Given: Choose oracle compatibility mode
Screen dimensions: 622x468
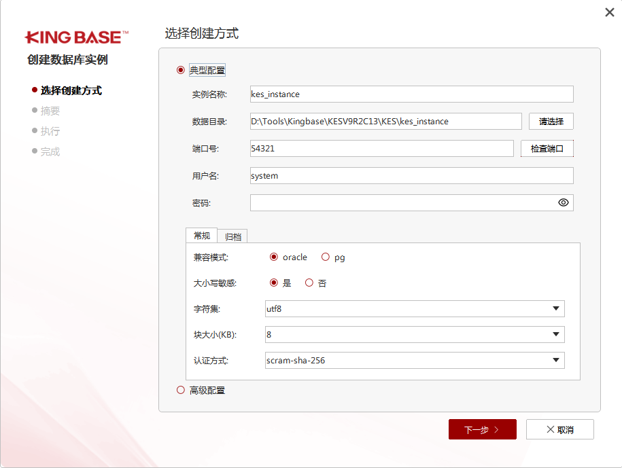Looking at the screenshot, I should coord(274,257).
